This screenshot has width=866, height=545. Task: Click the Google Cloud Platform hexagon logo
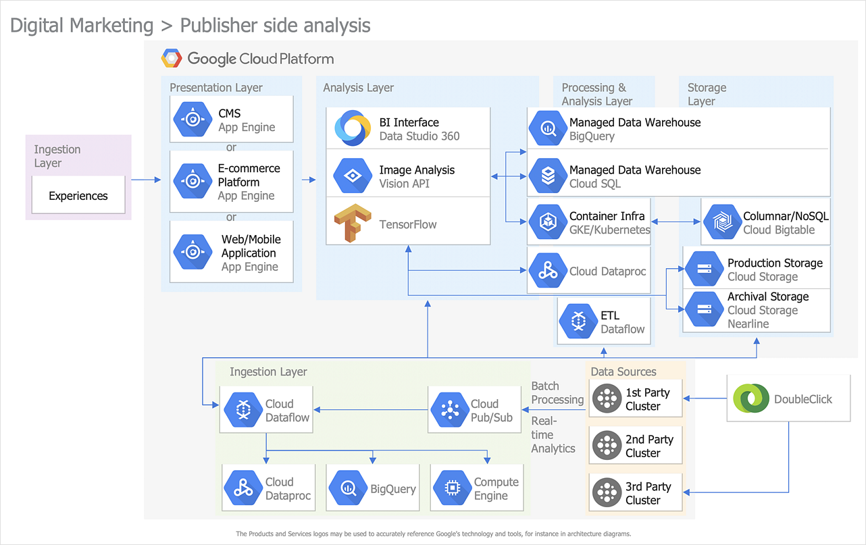tap(172, 59)
